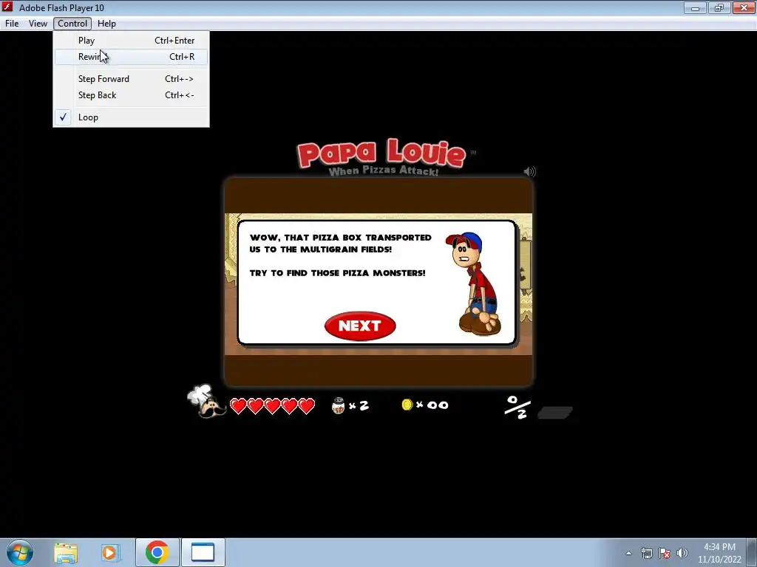Click the gold coin counter icon
Screen dimensions: 757x567
407,405
